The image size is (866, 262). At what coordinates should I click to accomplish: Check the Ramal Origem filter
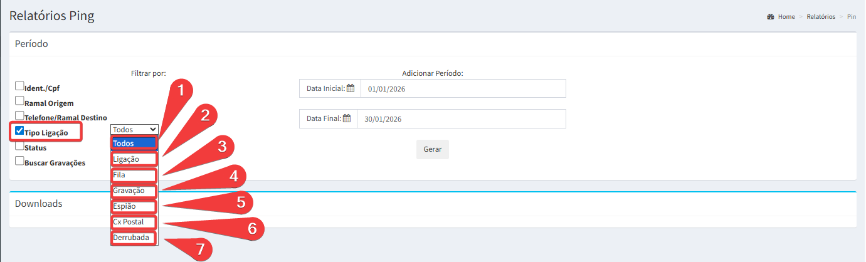point(19,101)
